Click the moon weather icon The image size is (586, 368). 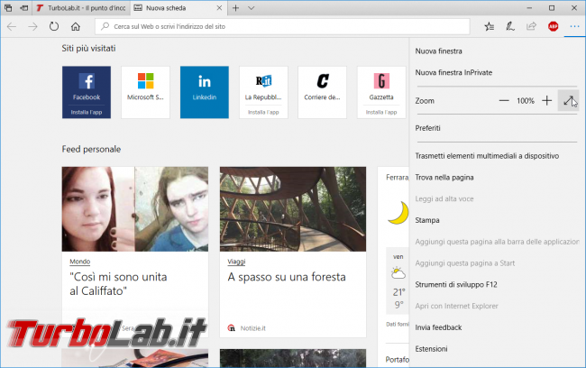click(x=398, y=213)
